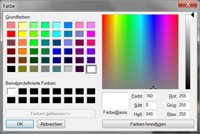The height and width of the screenshot is (134, 200).
Task: Select the pure lime green swatch beside coral
Action: point(34,43)
